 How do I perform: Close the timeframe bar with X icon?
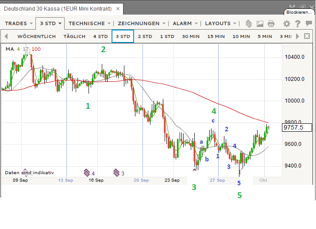click(306, 36)
